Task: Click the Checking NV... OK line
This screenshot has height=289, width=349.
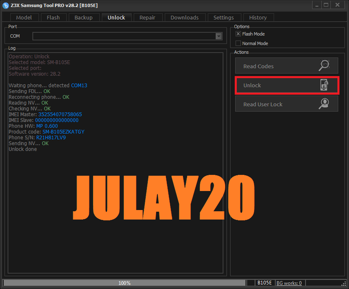Action: coord(30,109)
